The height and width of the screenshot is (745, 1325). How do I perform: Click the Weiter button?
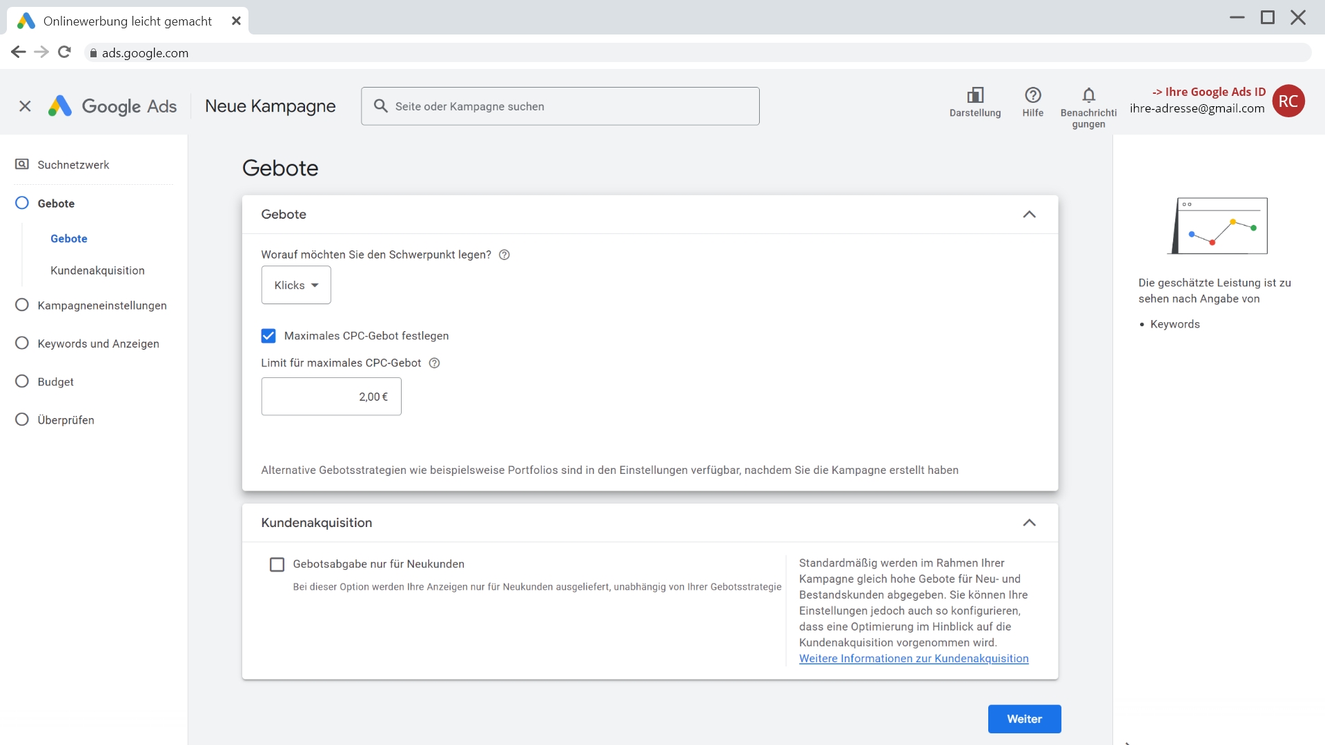(1024, 719)
